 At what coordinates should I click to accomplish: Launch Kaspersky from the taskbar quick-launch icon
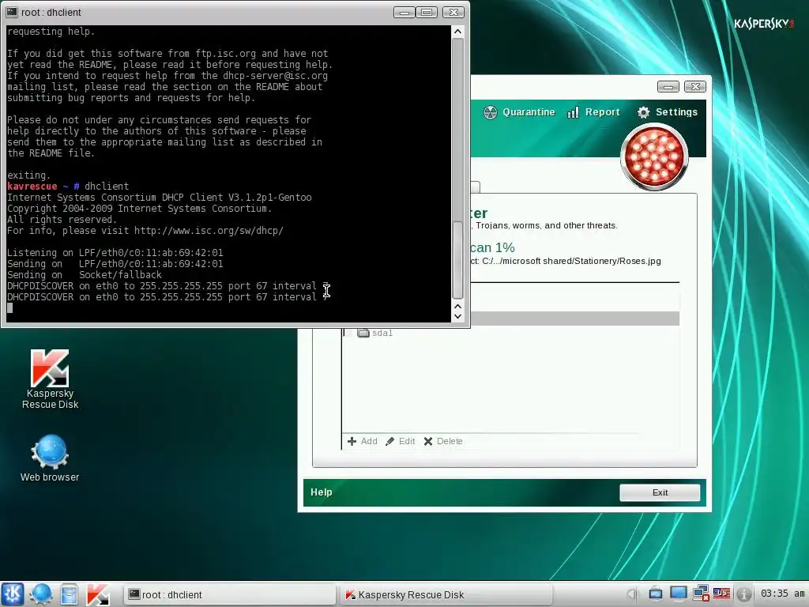point(97,594)
